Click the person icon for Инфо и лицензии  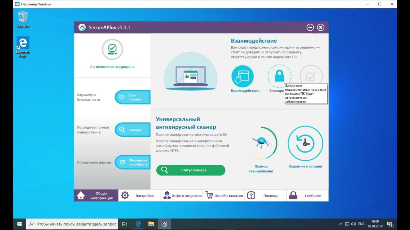(x=167, y=195)
